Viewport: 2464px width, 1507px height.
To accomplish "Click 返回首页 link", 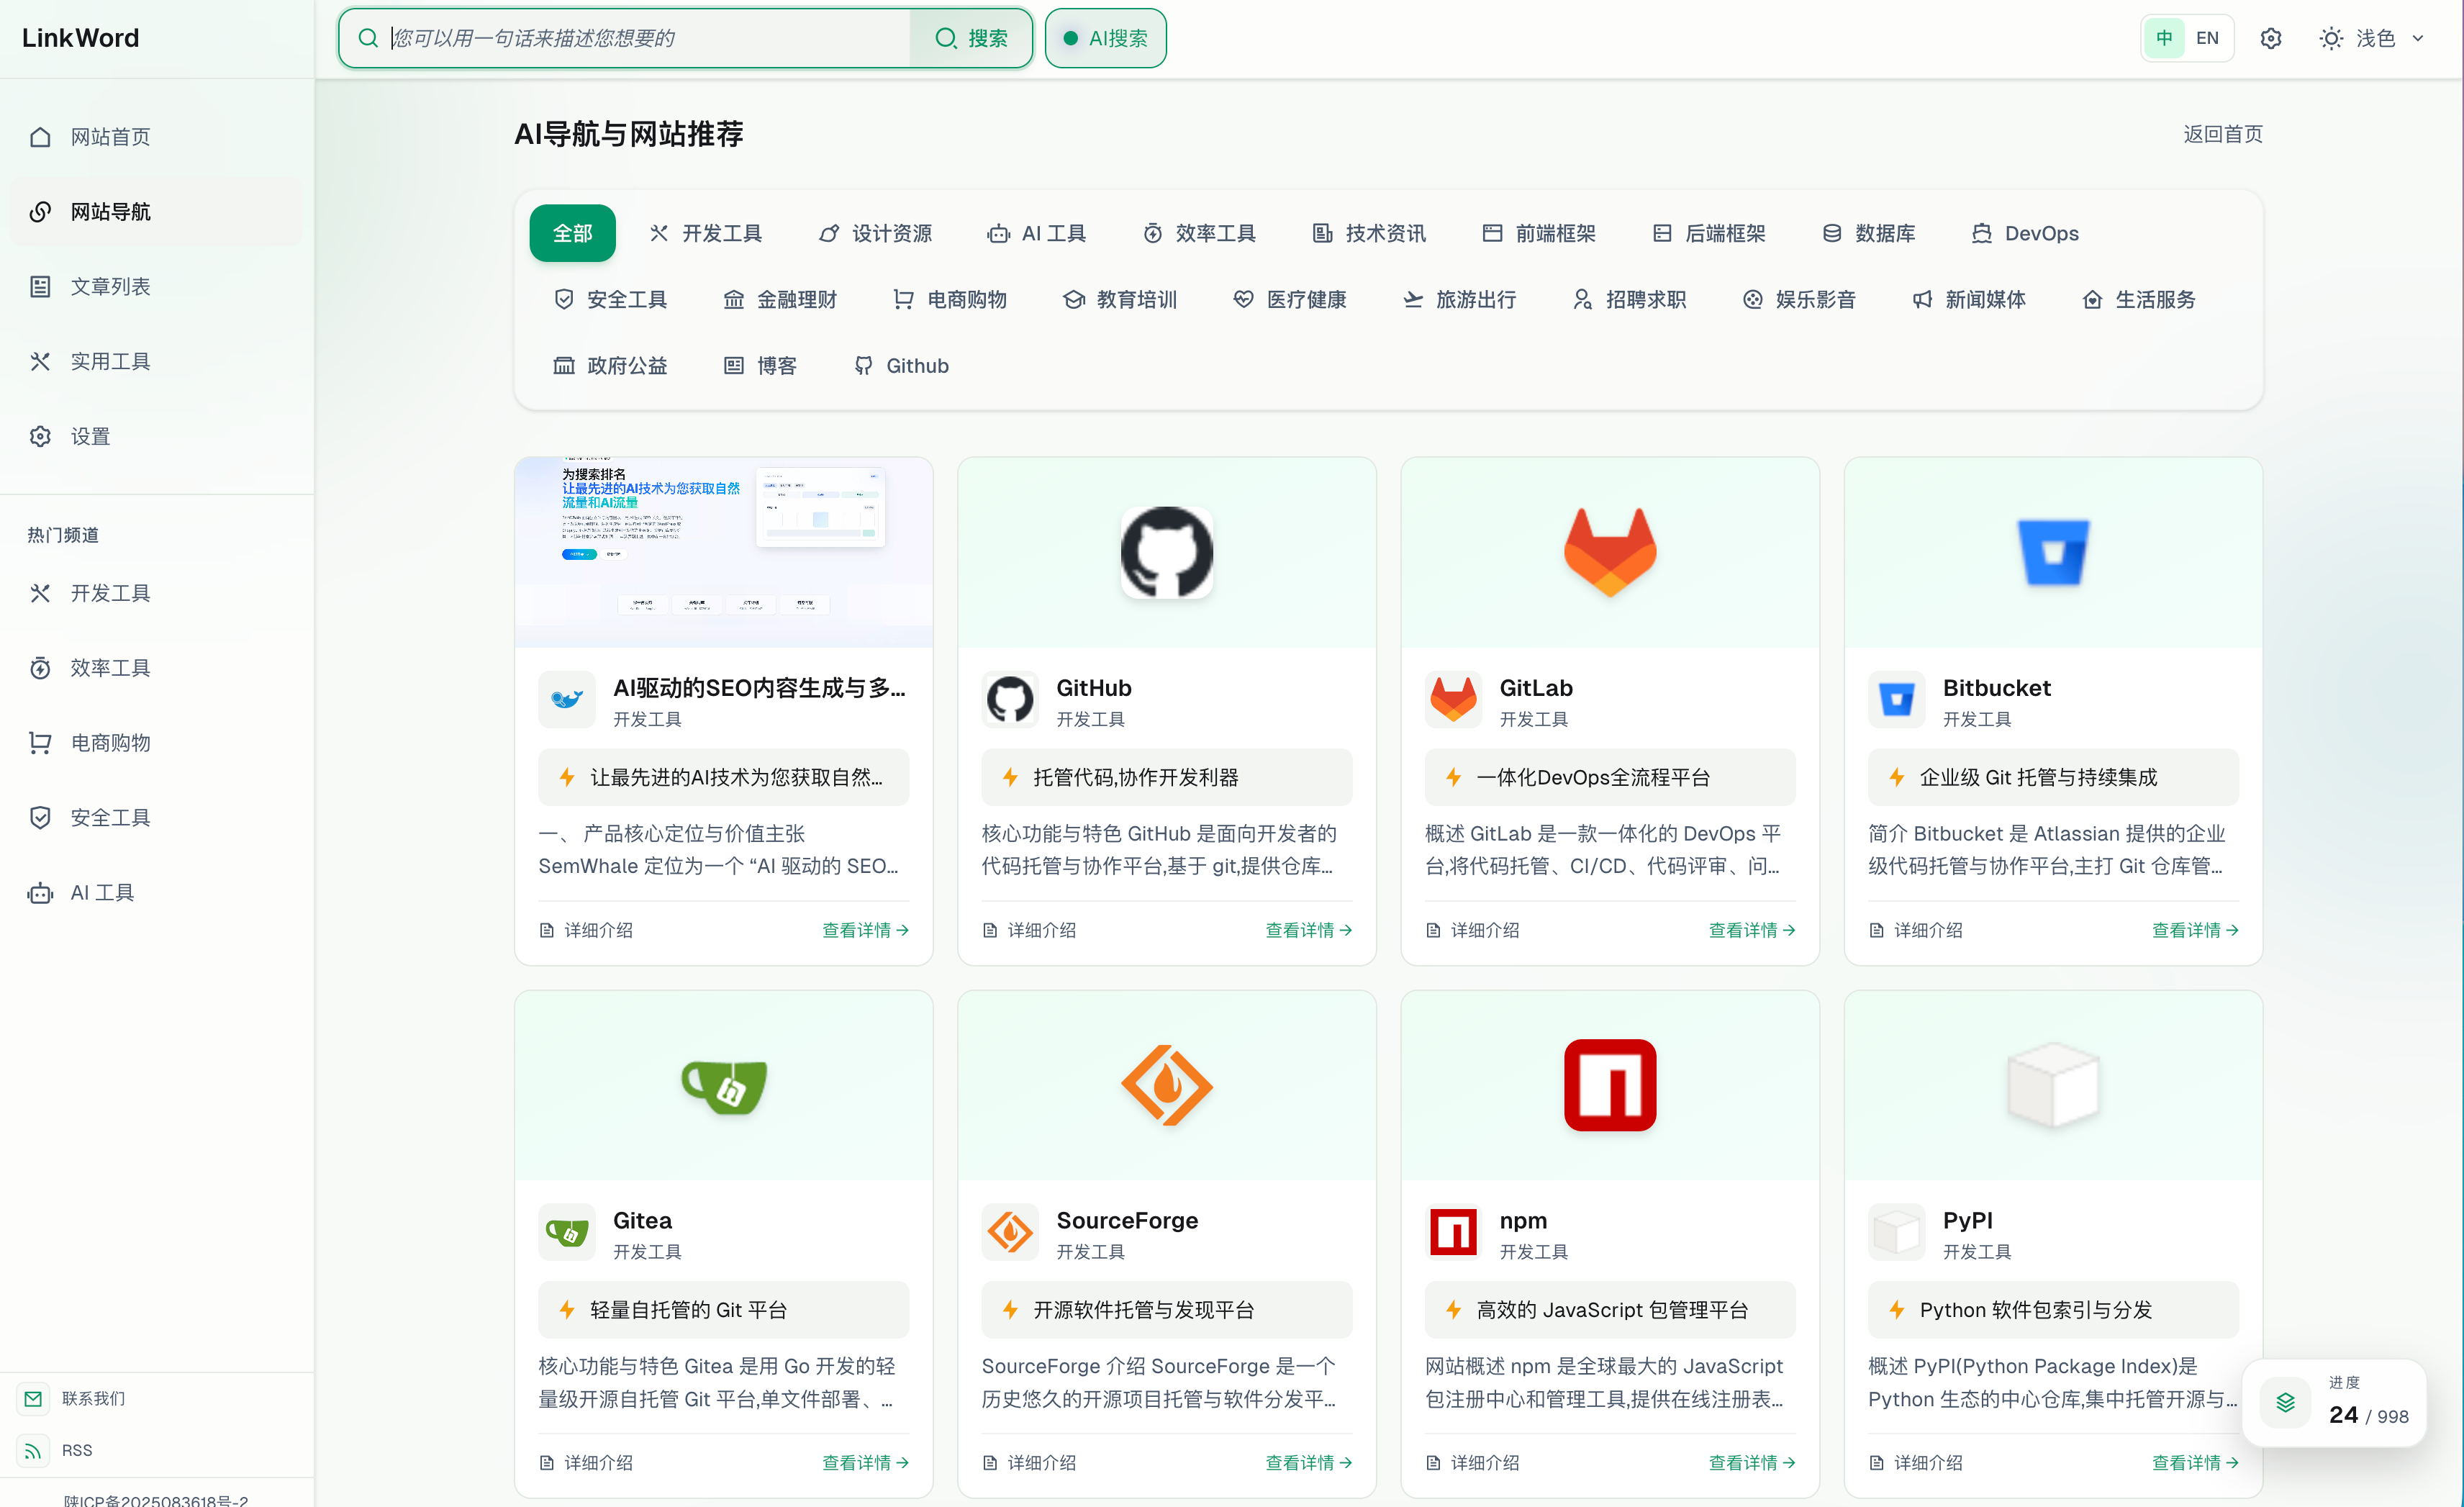I will 2222,134.
